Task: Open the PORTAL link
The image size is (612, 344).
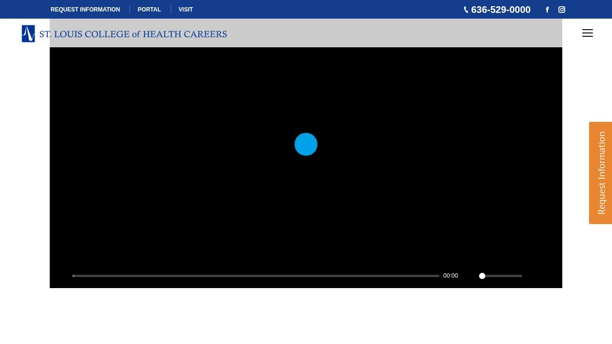Action: (149, 10)
